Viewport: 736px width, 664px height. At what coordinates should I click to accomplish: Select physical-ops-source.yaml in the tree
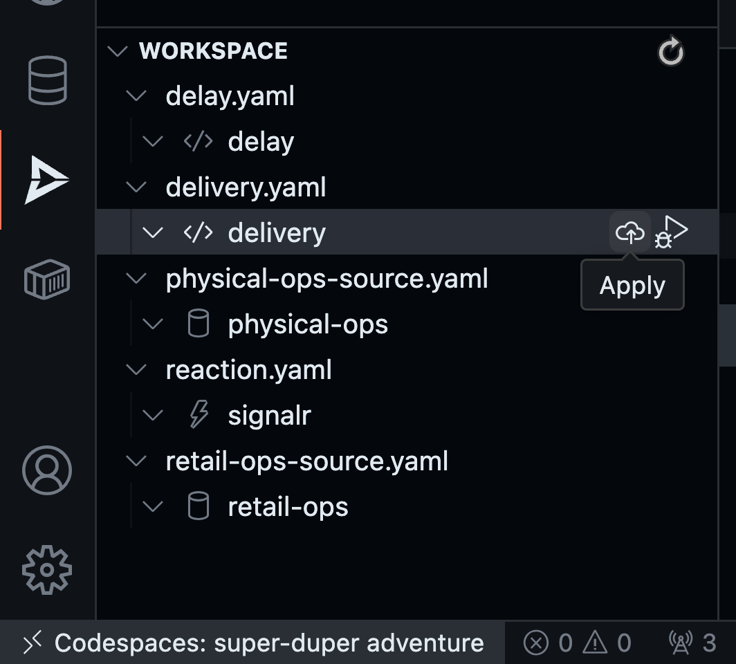pos(327,278)
